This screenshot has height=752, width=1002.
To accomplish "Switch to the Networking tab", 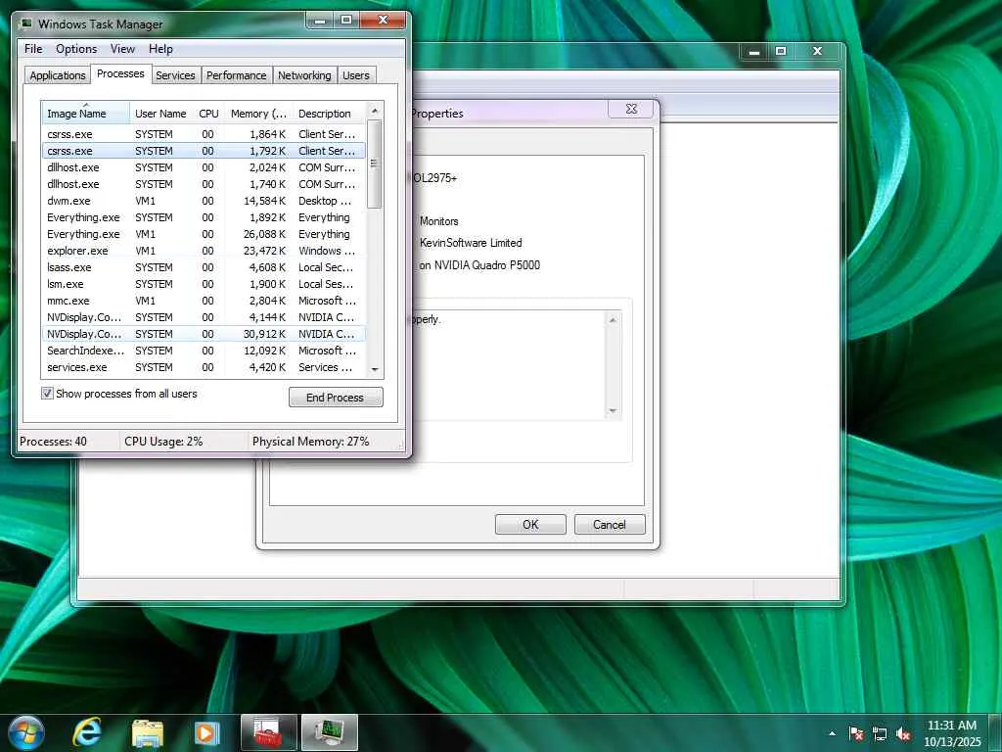I will click(304, 75).
